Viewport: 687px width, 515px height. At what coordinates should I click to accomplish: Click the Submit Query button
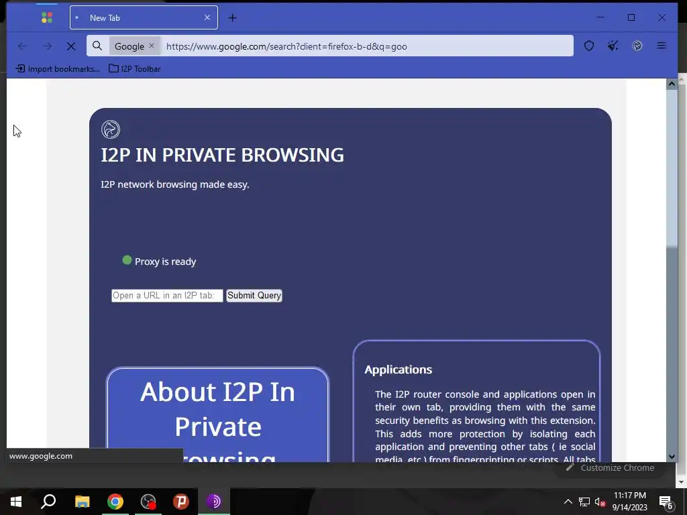(x=254, y=296)
